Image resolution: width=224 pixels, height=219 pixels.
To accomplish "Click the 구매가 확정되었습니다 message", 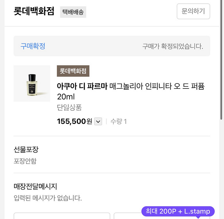I will 172,46.
